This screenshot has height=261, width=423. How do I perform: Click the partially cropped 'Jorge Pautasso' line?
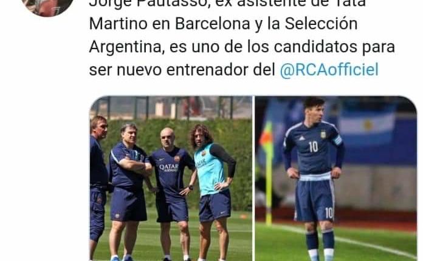pos(227,4)
